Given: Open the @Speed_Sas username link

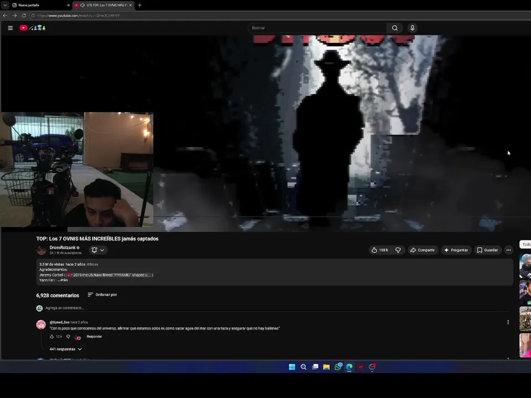Looking at the screenshot, I should click(x=59, y=322).
